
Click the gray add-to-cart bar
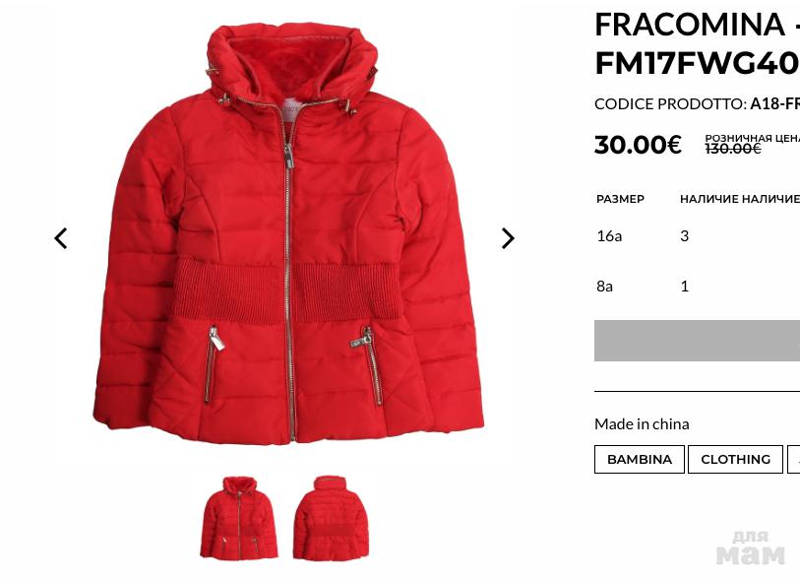coord(697,341)
